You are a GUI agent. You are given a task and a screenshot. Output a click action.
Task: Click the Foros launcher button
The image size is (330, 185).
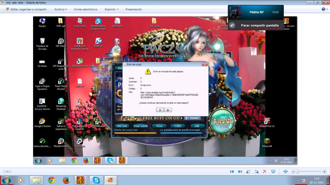point(159,126)
